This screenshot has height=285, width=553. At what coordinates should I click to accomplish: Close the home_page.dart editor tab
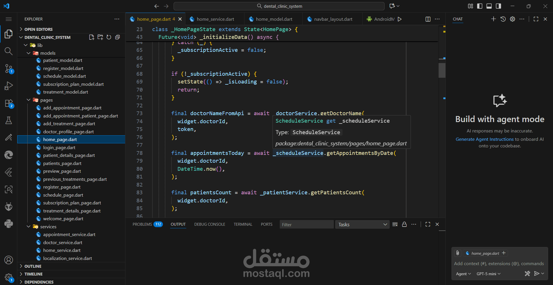180,19
